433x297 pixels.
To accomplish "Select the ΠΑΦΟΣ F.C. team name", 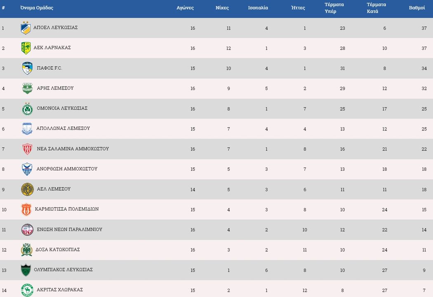I will click(49, 68).
